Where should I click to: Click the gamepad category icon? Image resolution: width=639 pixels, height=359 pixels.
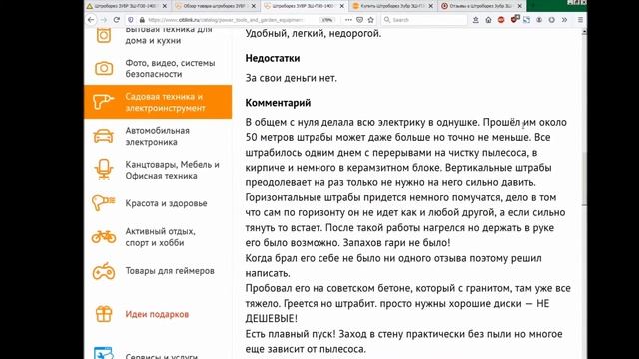pos(104,271)
